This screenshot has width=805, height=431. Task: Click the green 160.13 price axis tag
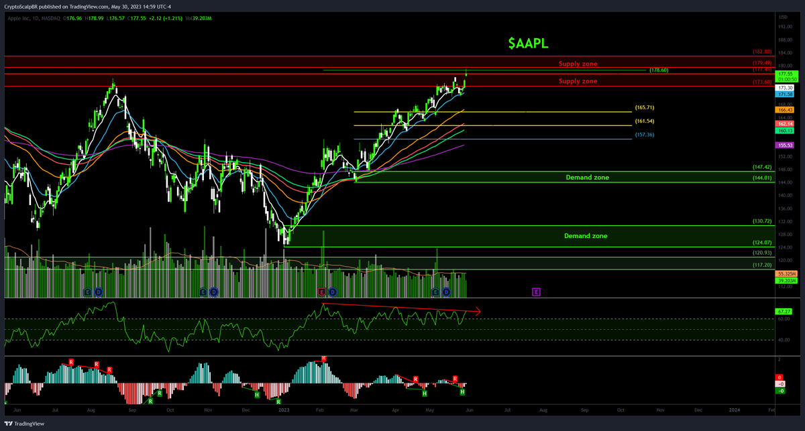786,131
